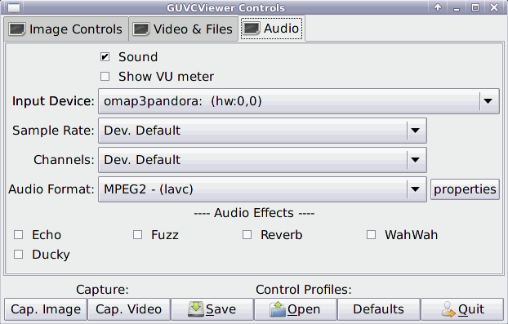Open audio format properties button
The image size is (508, 324).
point(465,189)
